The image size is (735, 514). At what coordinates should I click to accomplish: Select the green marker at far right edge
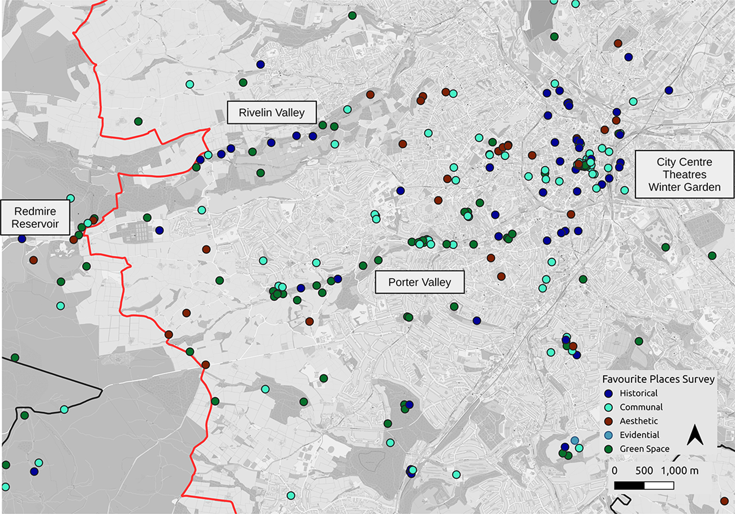pos(712,256)
